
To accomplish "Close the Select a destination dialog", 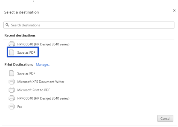I will click(x=174, y=11).
